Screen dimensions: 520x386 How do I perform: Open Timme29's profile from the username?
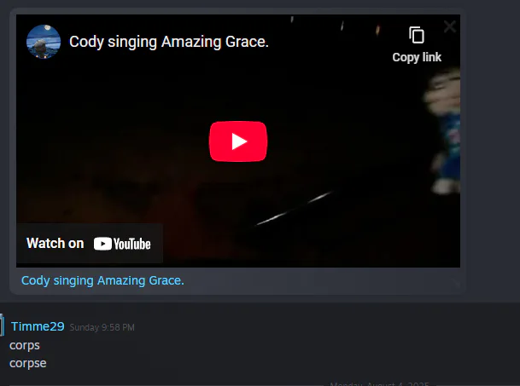38,326
